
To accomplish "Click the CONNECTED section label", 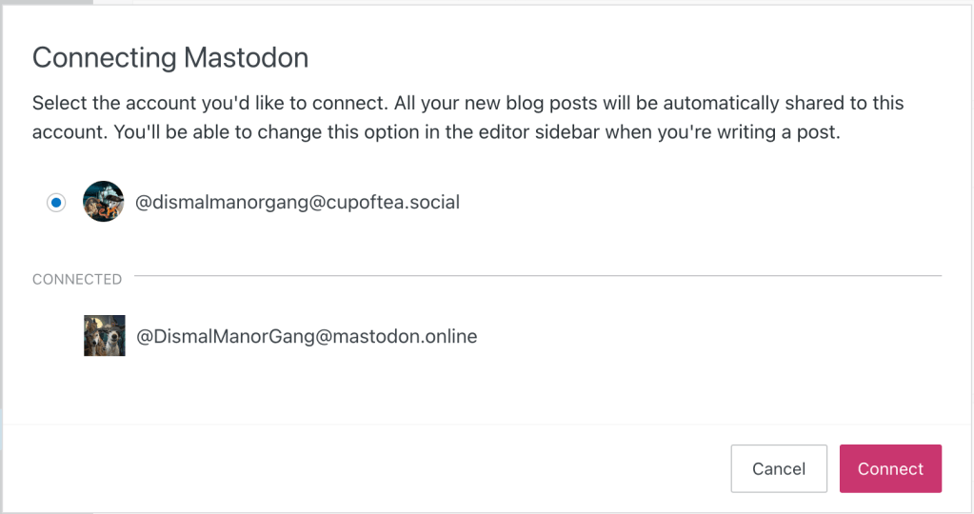I will coord(77,280).
